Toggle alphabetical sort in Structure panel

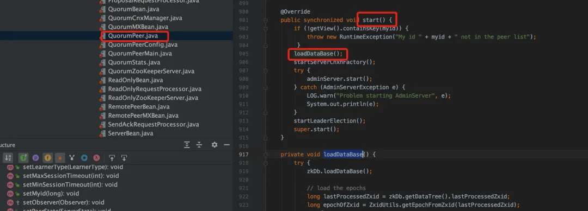pos(8,158)
